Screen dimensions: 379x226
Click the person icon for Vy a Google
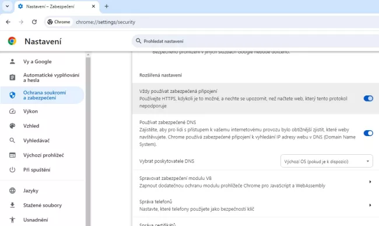point(12,61)
